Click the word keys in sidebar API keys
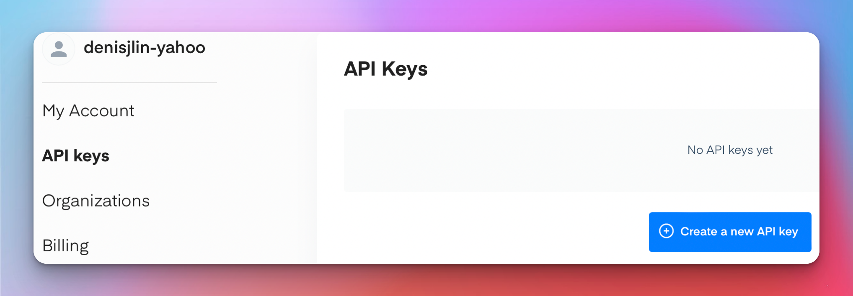Viewport: 853px width, 296px height. (91, 156)
